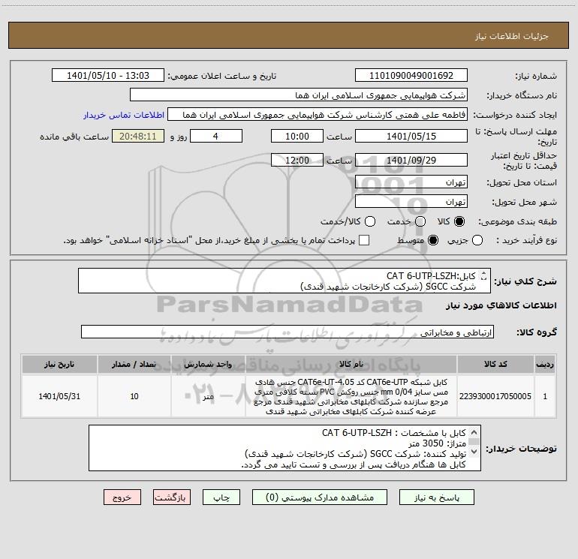The height and width of the screenshot is (559, 578).
Task: Click the CAT6e-UTP product name cell
Action: point(351,396)
